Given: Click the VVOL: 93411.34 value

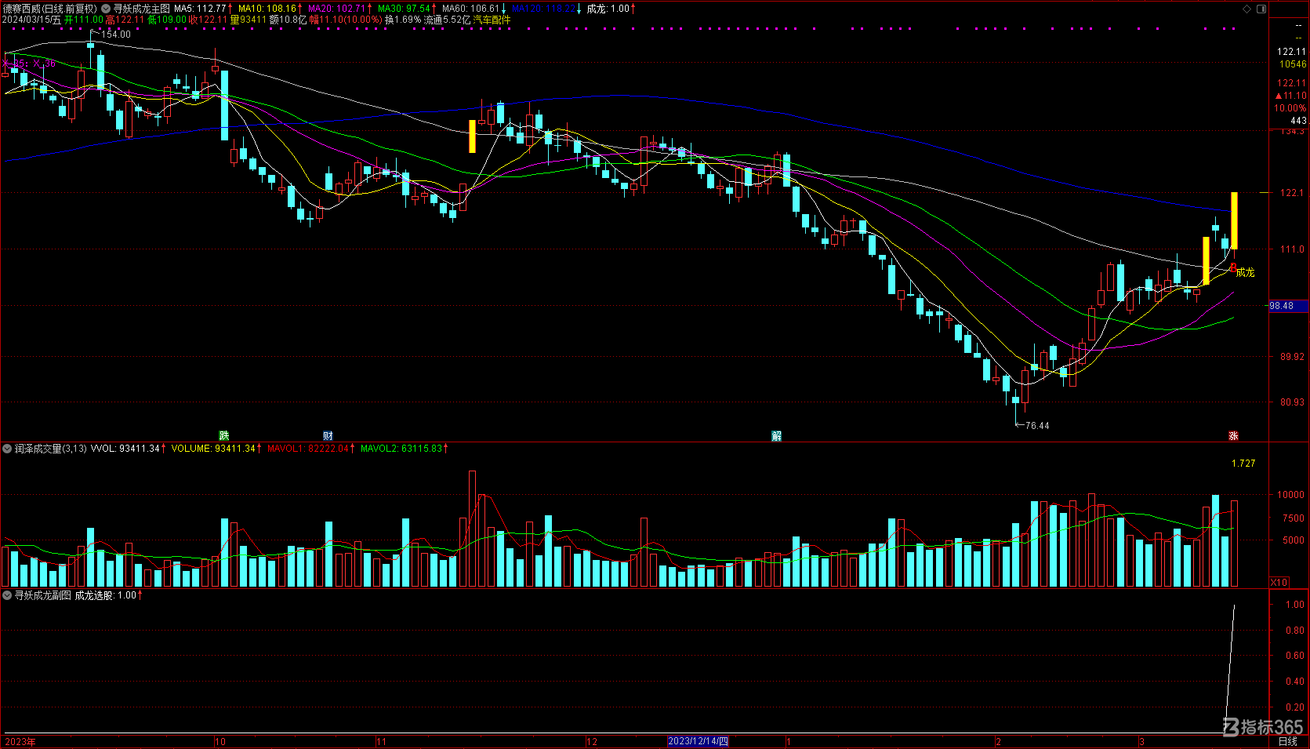Looking at the screenshot, I should (125, 449).
